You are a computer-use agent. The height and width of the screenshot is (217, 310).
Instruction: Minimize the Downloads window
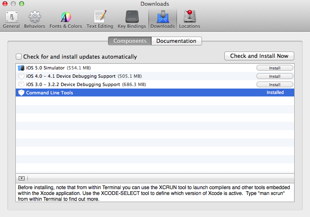tap(13, 4)
